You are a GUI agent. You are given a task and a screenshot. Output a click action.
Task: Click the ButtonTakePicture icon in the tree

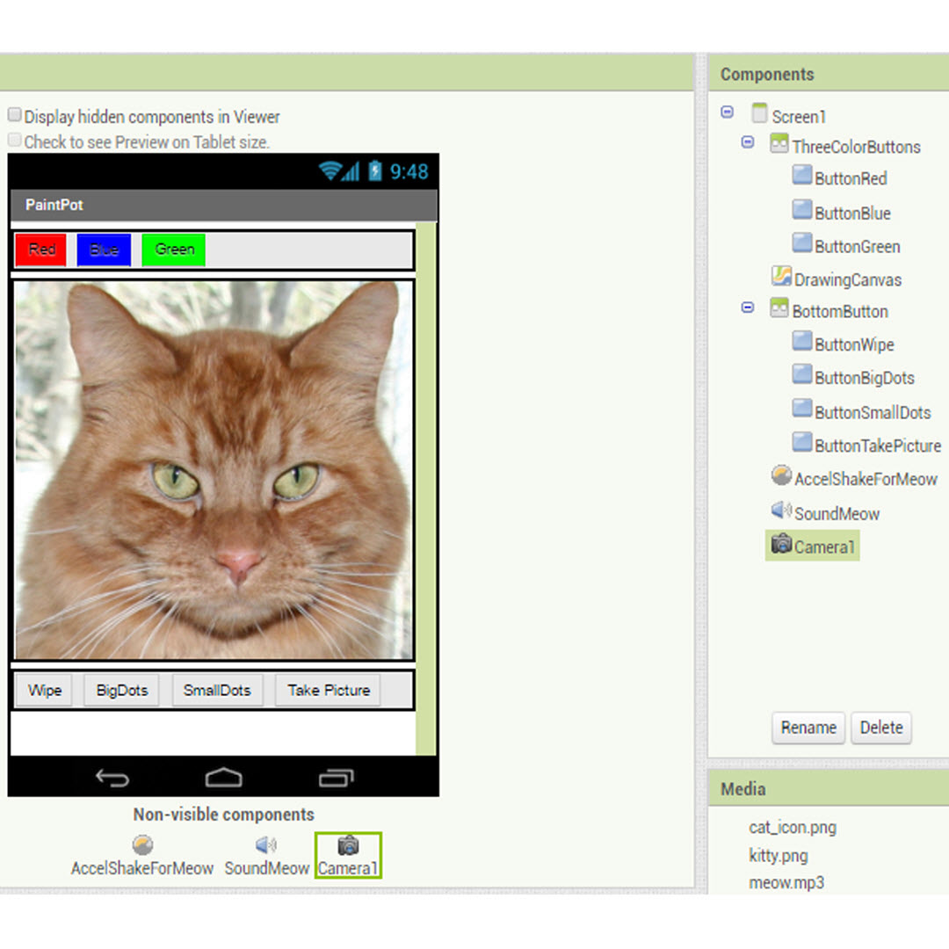pos(802,442)
